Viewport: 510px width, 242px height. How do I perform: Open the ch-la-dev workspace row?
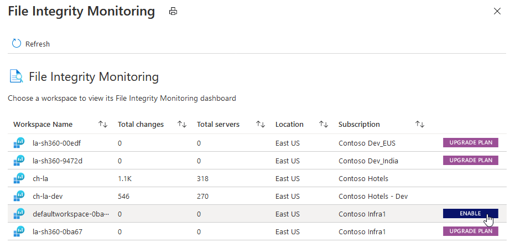pos(45,196)
